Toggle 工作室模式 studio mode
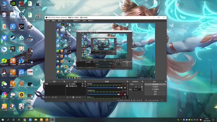217x122 pixels. [155, 89]
